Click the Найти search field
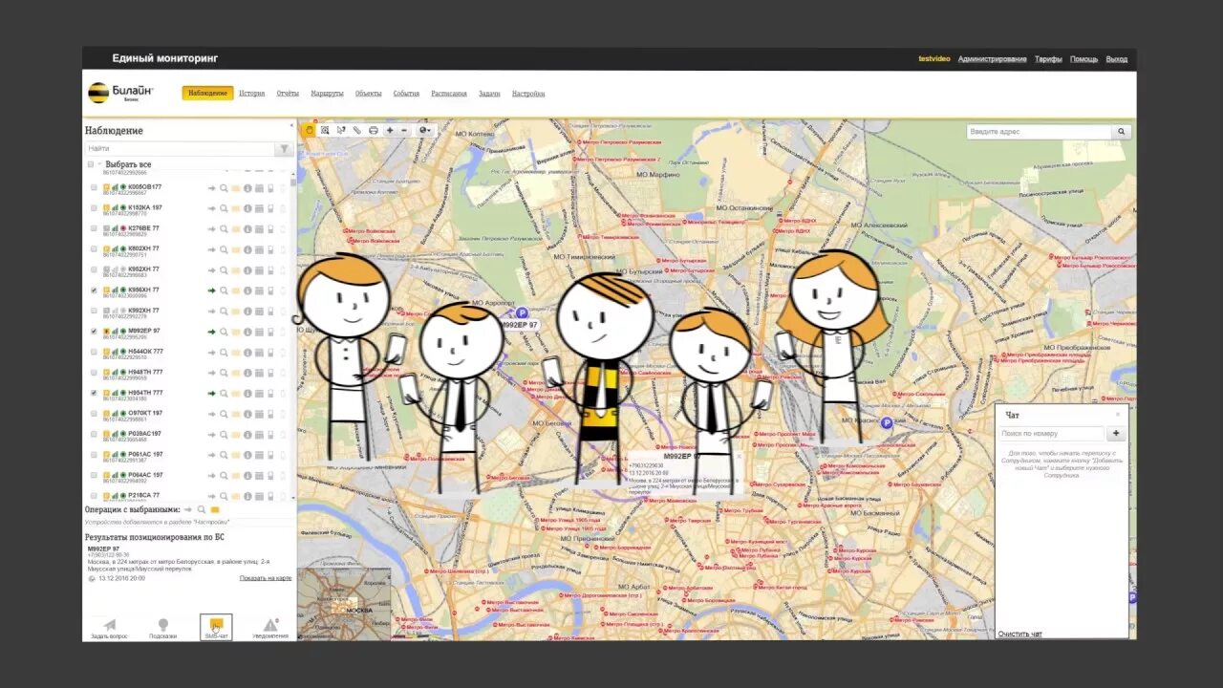Screen dimensions: 1223x688 point(180,149)
